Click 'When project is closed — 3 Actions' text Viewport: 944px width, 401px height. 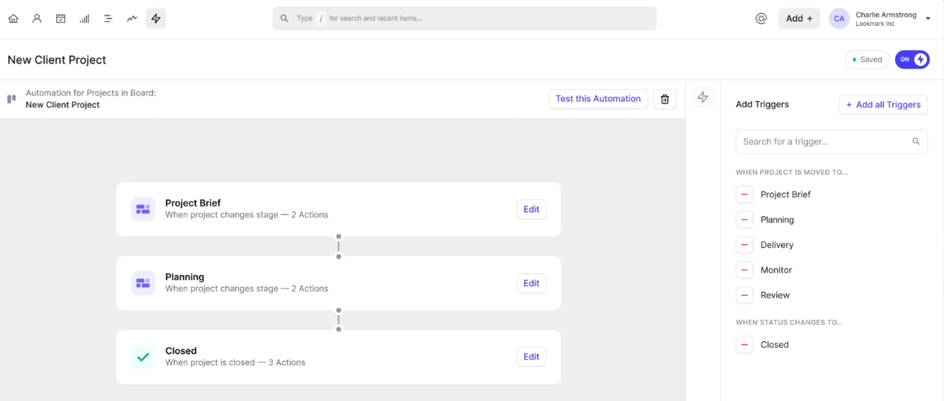click(x=235, y=363)
